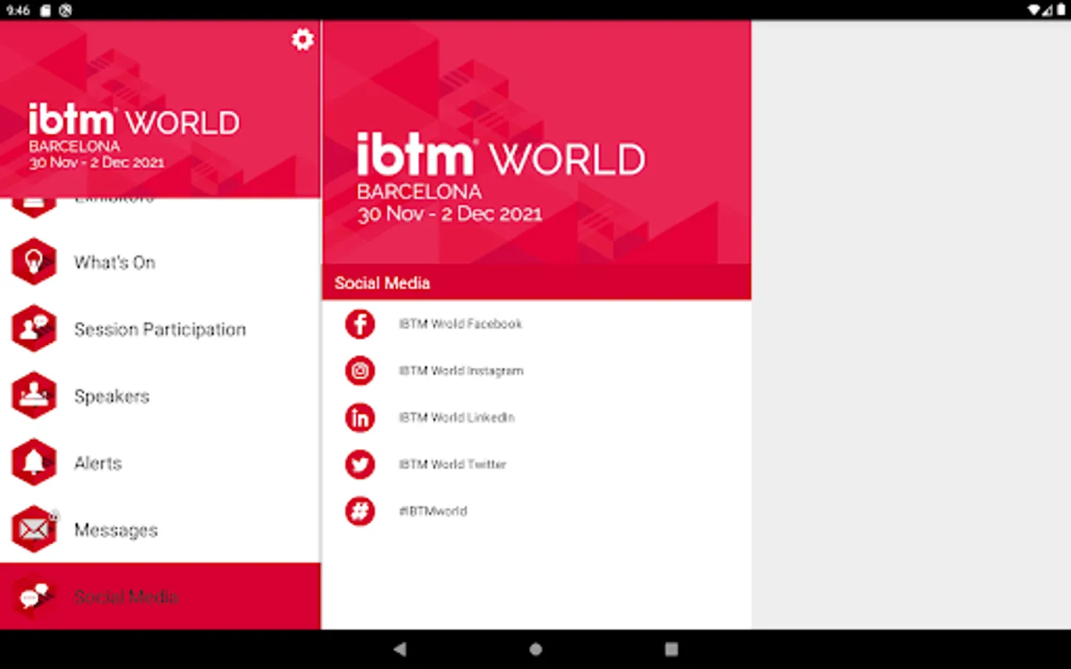Tap the What's On lightbulb icon
This screenshot has width=1071, height=669.
click(x=34, y=262)
